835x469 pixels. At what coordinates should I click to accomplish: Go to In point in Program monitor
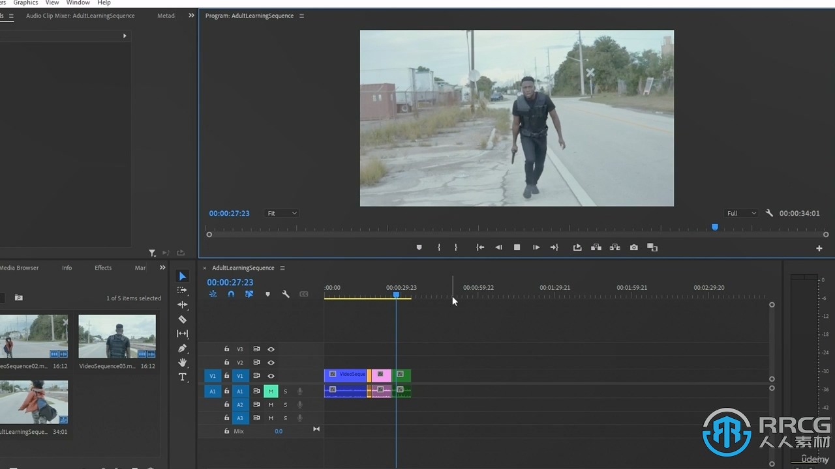(x=480, y=248)
